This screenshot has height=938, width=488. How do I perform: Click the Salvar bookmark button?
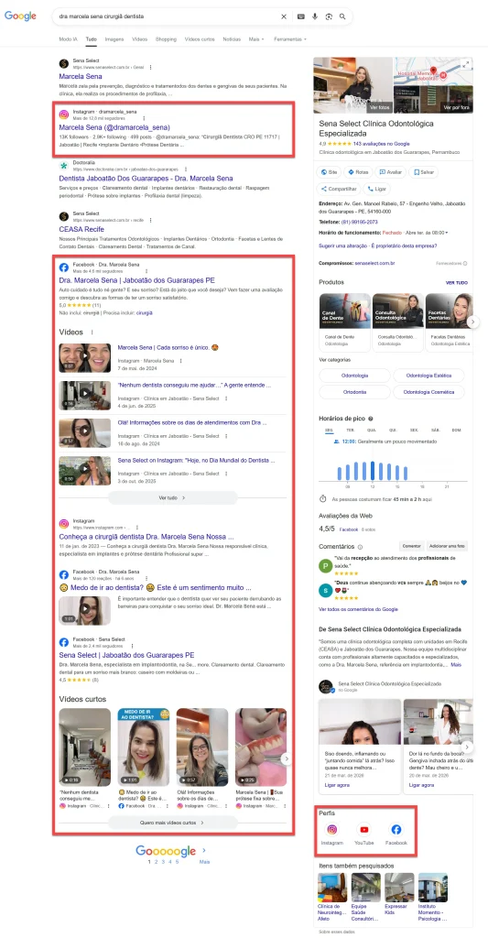pos(423,171)
